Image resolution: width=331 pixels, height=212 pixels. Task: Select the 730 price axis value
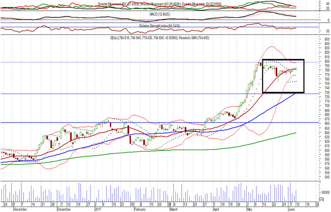327,93
